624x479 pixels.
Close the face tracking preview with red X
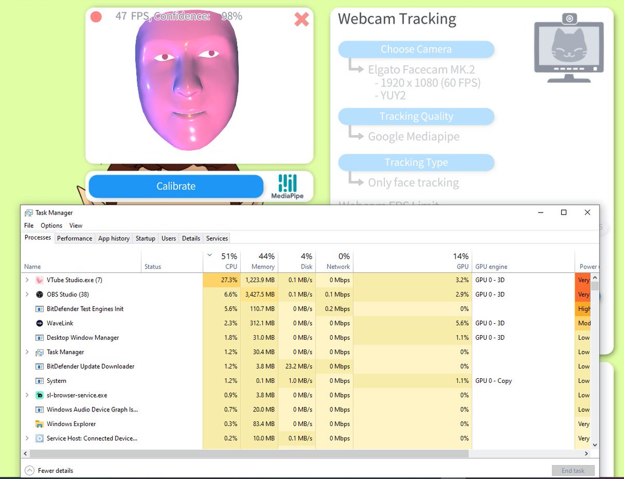302,19
